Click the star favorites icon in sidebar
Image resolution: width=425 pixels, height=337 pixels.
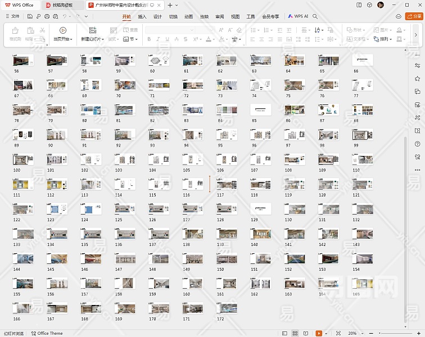[x=417, y=79]
